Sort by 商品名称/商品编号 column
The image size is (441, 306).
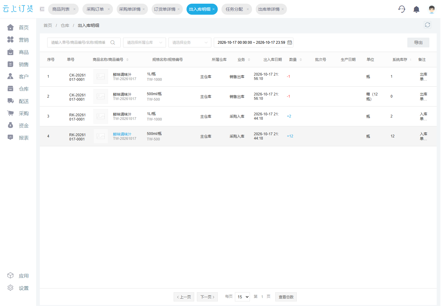click(127, 60)
